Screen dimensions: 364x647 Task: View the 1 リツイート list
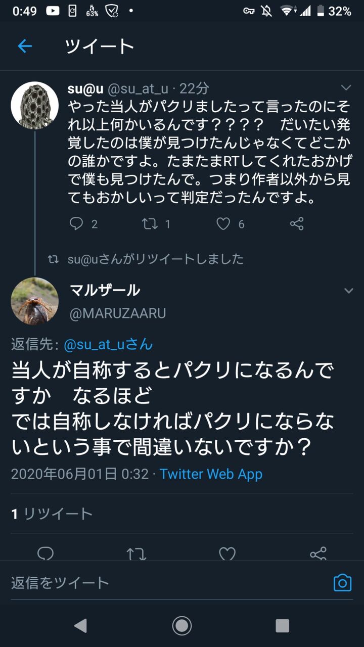(x=52, y=513)
